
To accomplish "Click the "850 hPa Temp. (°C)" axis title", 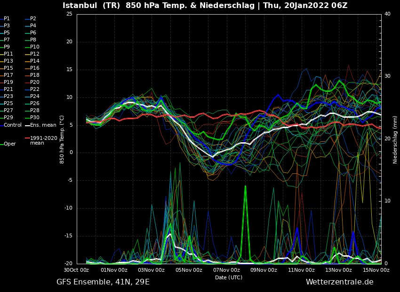I will 62,139.
